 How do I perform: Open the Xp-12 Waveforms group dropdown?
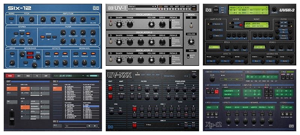[231, 90]
